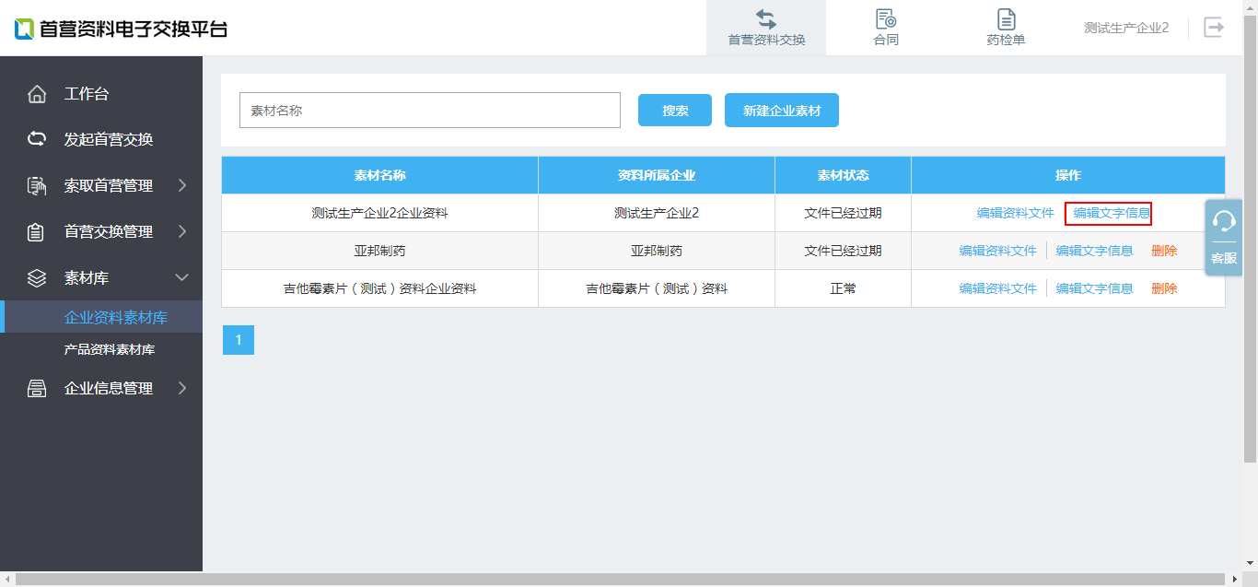Expand 企业信息管理 chevron

[x=181, y=388]
